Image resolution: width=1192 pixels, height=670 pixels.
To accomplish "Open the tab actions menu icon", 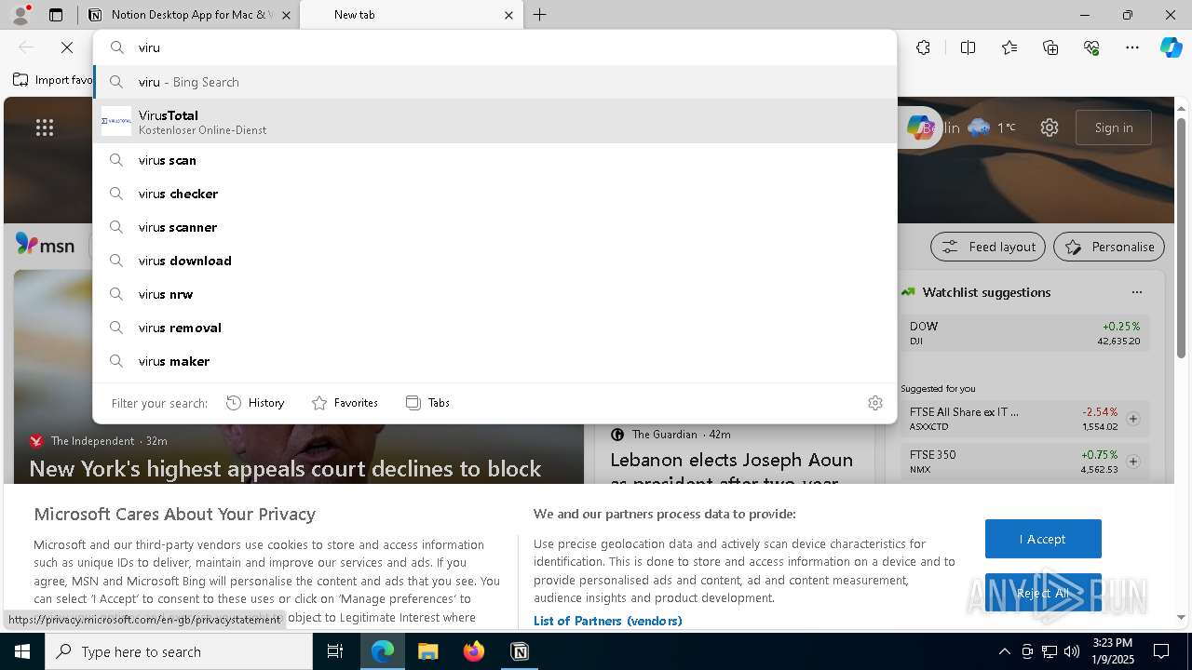I will pyautogui.click(x=56, y=15).
